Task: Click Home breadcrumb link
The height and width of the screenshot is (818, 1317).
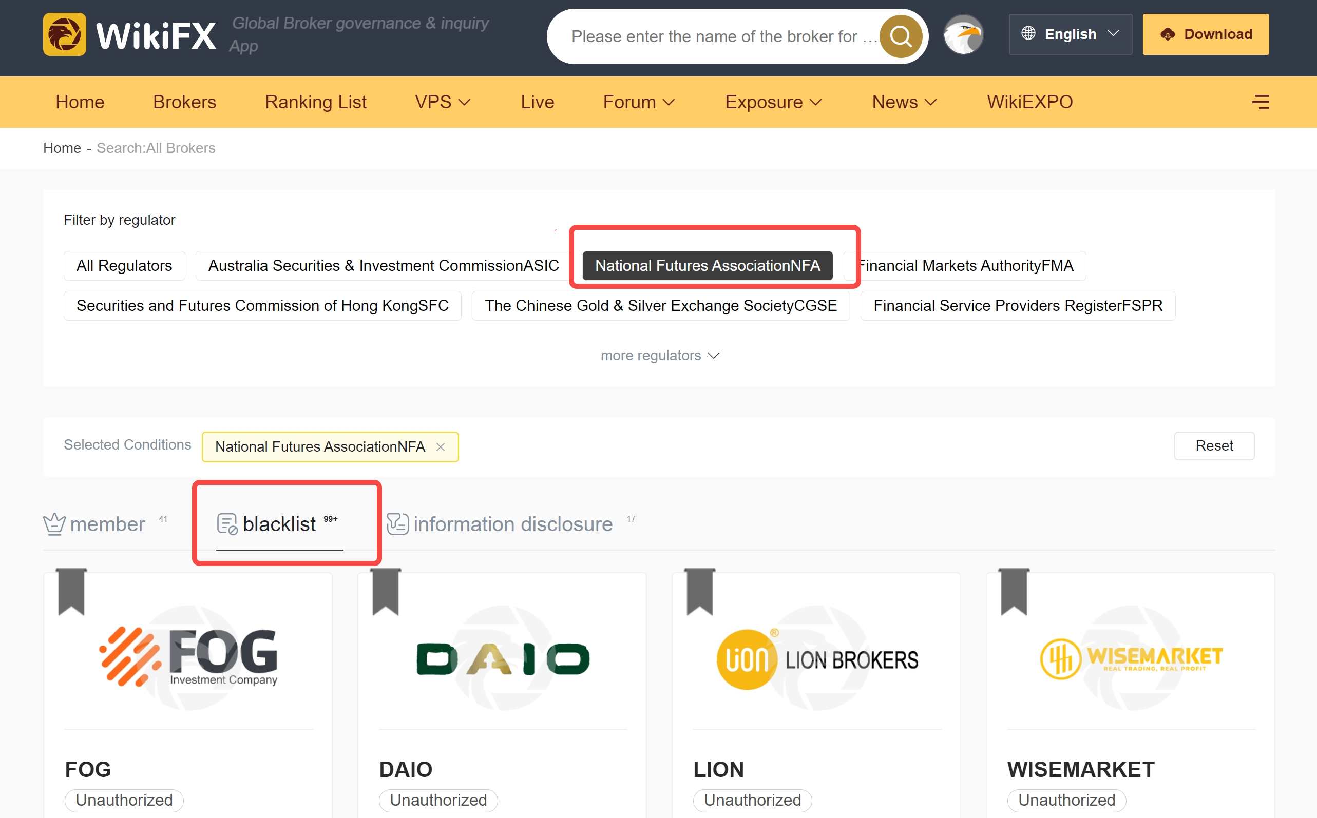Action: pyautogui.click(x=62, y=148)
